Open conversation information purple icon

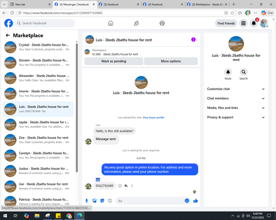(193, 40)
